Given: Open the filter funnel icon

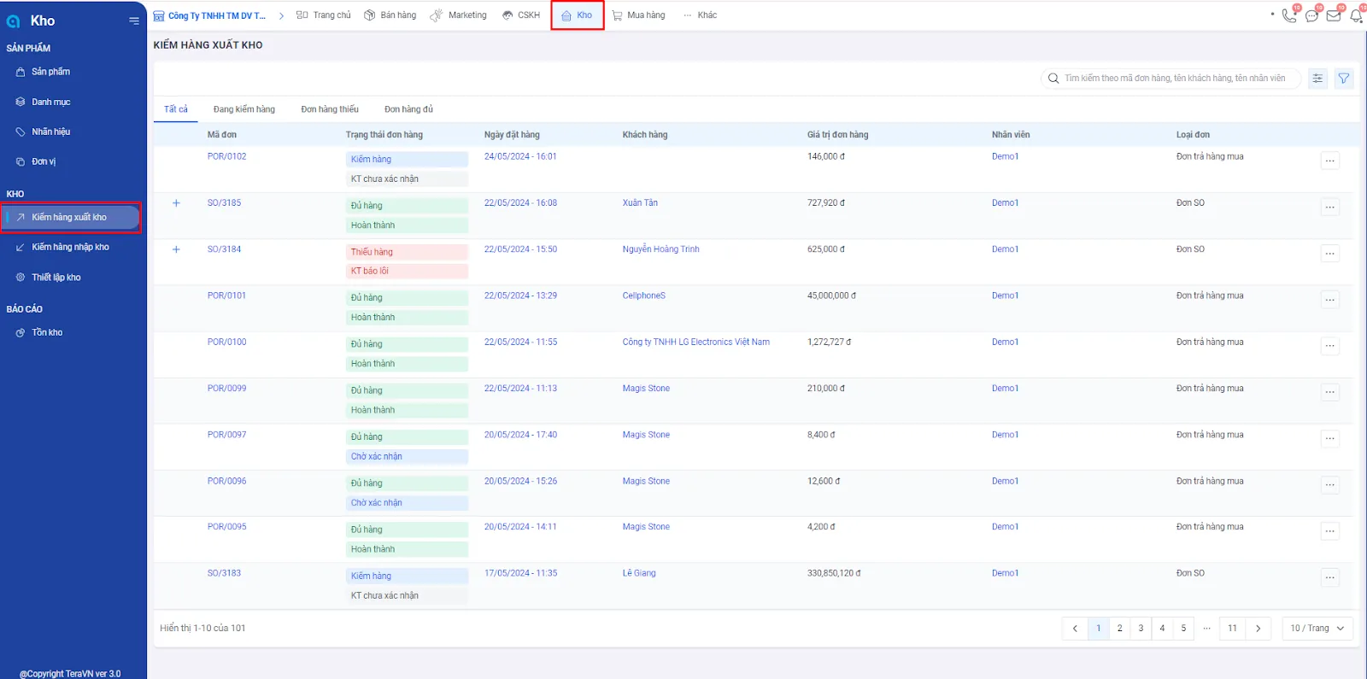Looking at the screenshot, I should click(1344, 79).
